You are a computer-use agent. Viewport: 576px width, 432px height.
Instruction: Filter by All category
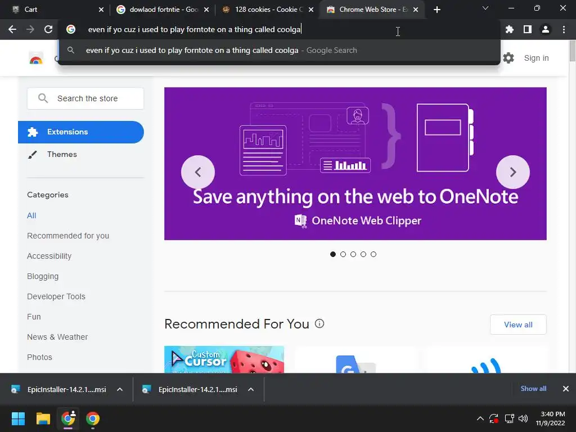click(31, 215)
